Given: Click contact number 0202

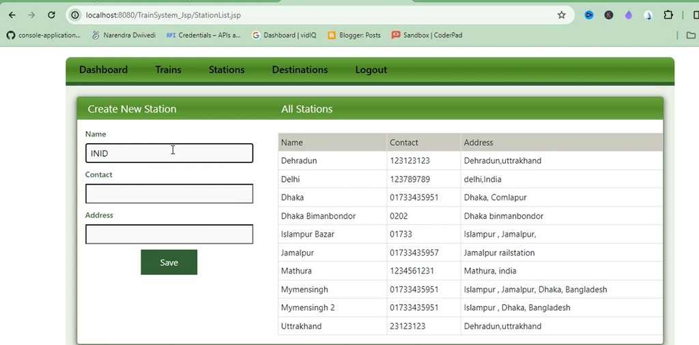Looking at the screenshot, I should 399,216.
